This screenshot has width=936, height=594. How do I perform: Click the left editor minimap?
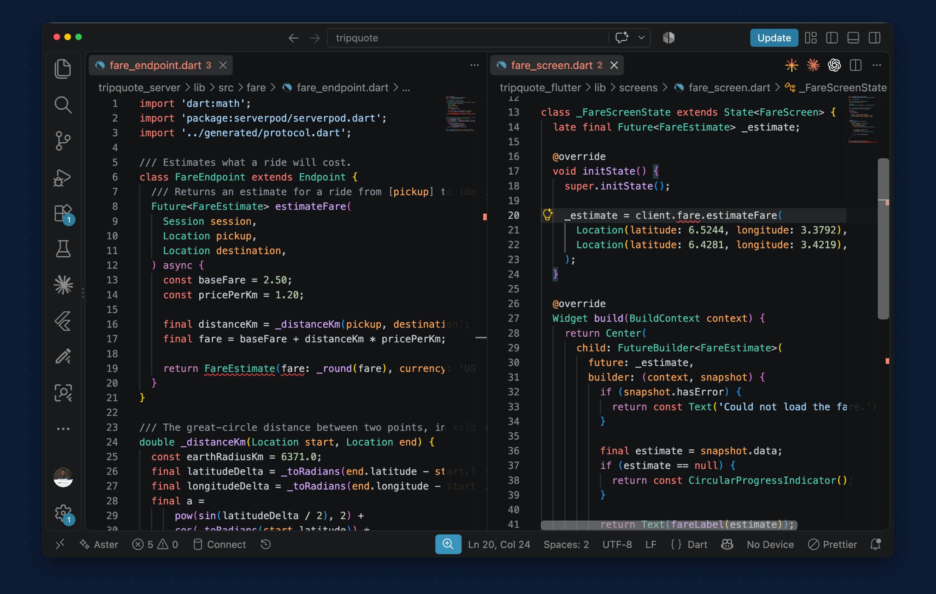461,113
